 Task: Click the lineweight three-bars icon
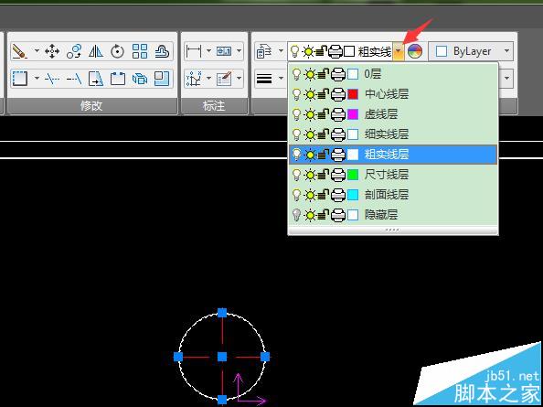pyautogui.click(x=264, y=79)
